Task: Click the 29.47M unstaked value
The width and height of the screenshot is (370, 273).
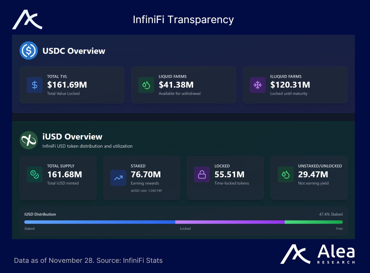Action: [x=313, y=174]
